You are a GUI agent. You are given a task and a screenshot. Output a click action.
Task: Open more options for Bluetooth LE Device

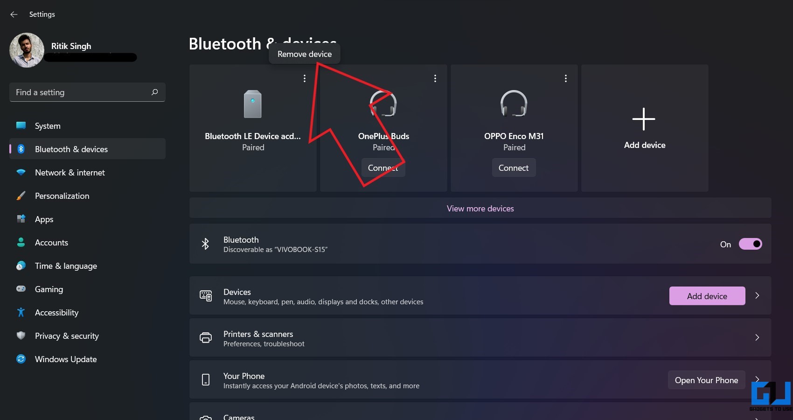[305, 78]
